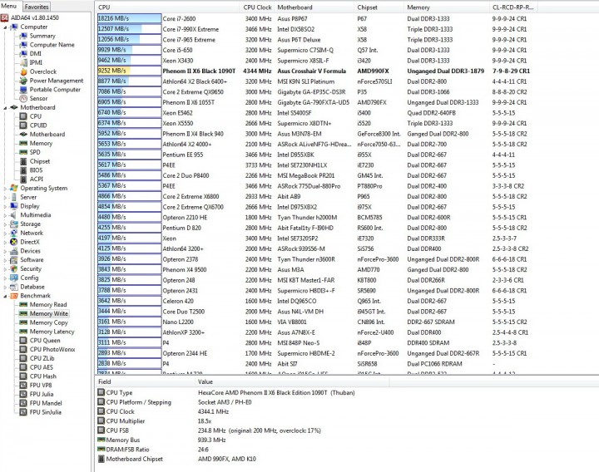The height and width of the screenshot is (472, 599).
Task: Click the highlighted 9252 MB/s bar
Action: click(129, 71)
